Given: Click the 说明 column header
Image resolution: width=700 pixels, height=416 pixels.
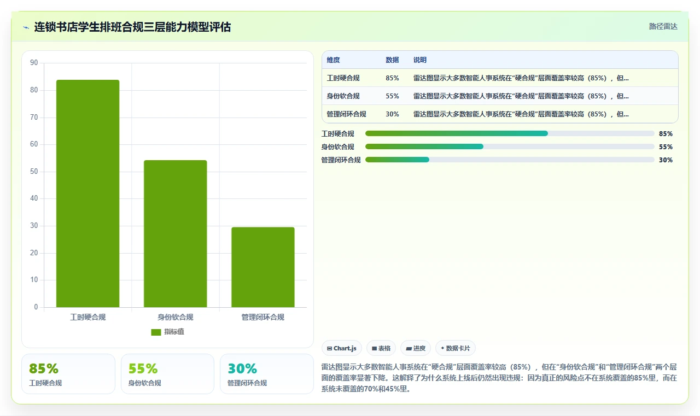Looking at the screenshot, I should tap(420, 60).
